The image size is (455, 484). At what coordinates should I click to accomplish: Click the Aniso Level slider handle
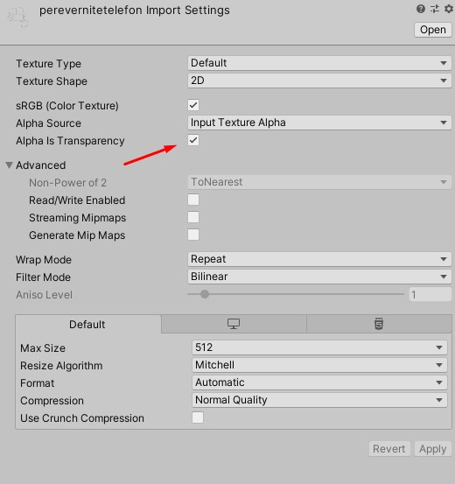tap(205, 294)
